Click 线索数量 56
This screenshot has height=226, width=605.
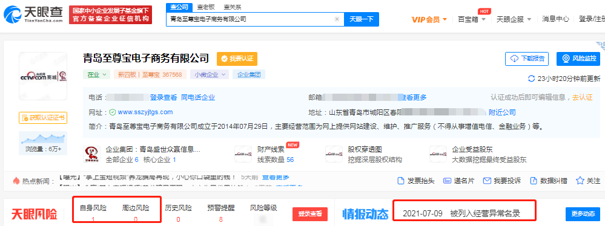click(x=276, y=160)
